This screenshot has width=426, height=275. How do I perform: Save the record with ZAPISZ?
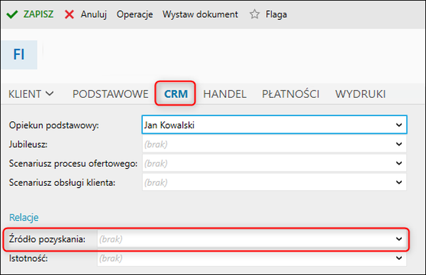pos(38,14)
